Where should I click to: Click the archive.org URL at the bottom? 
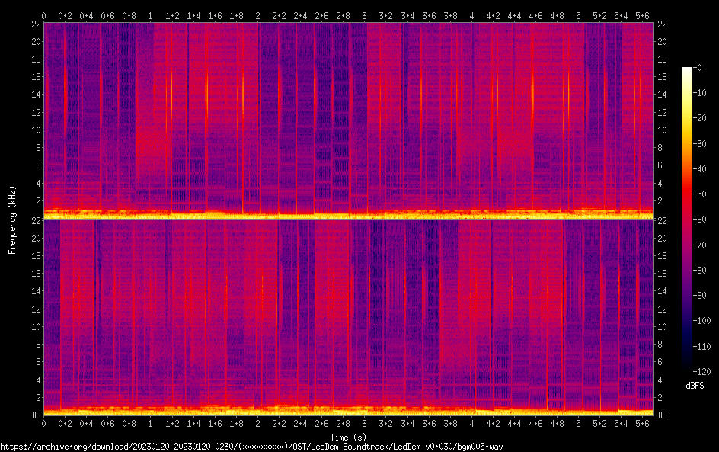click(251, 447)
